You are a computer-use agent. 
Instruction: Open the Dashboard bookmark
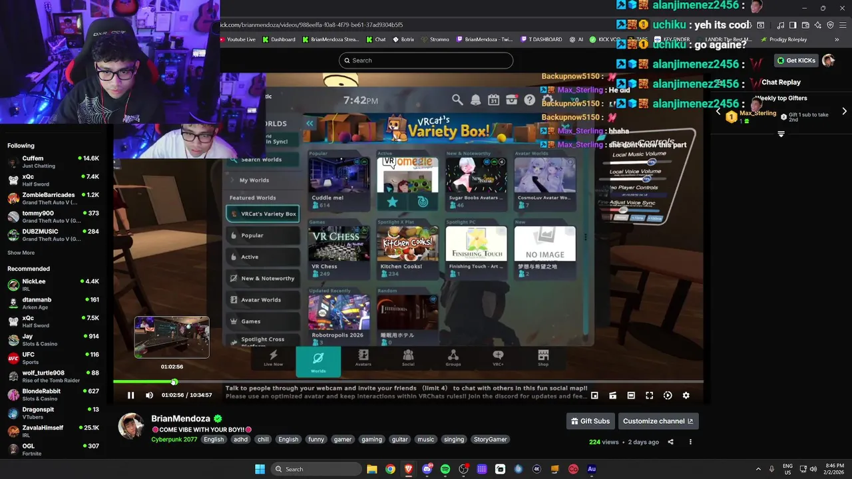click(279, 39)
